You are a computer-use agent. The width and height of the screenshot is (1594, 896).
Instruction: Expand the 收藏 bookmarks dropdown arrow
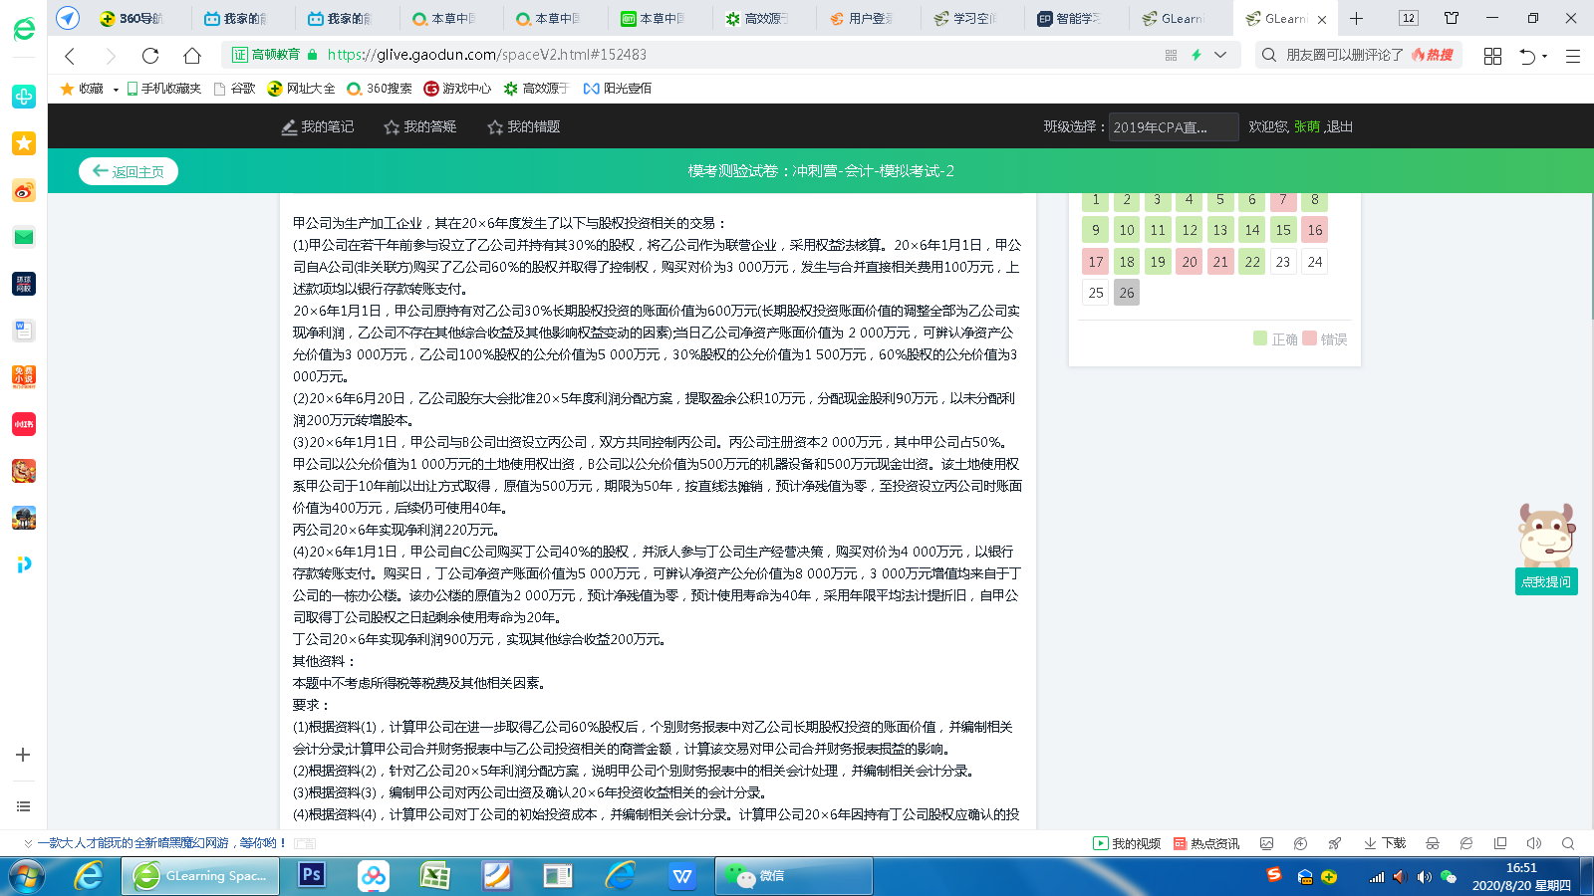tap(116, 90)
